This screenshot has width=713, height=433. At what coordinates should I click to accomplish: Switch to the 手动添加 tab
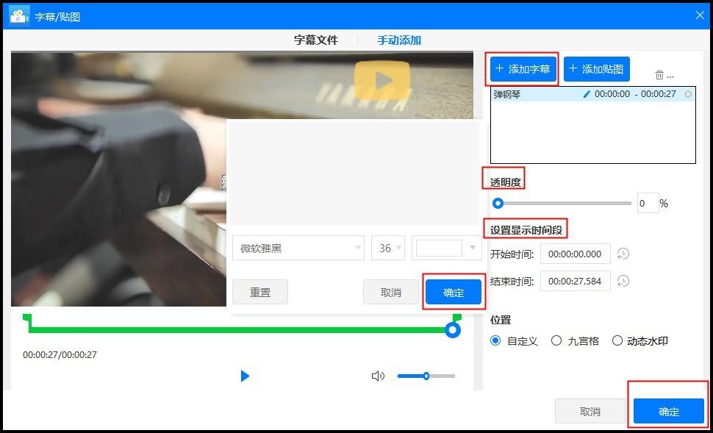click(x=399, y=40)
